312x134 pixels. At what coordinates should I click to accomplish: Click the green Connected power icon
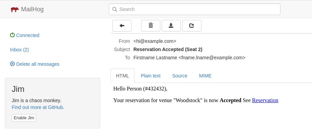coord(12,35)
